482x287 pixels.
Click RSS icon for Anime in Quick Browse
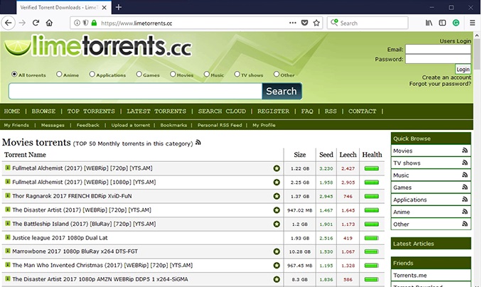(464, 212)
